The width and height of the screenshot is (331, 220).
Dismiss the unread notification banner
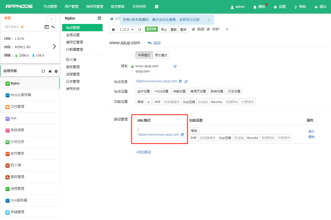point(209,20)
